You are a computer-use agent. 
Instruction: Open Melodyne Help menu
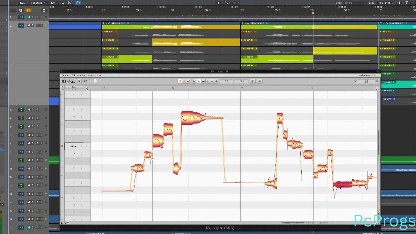[x=99, y=75]
